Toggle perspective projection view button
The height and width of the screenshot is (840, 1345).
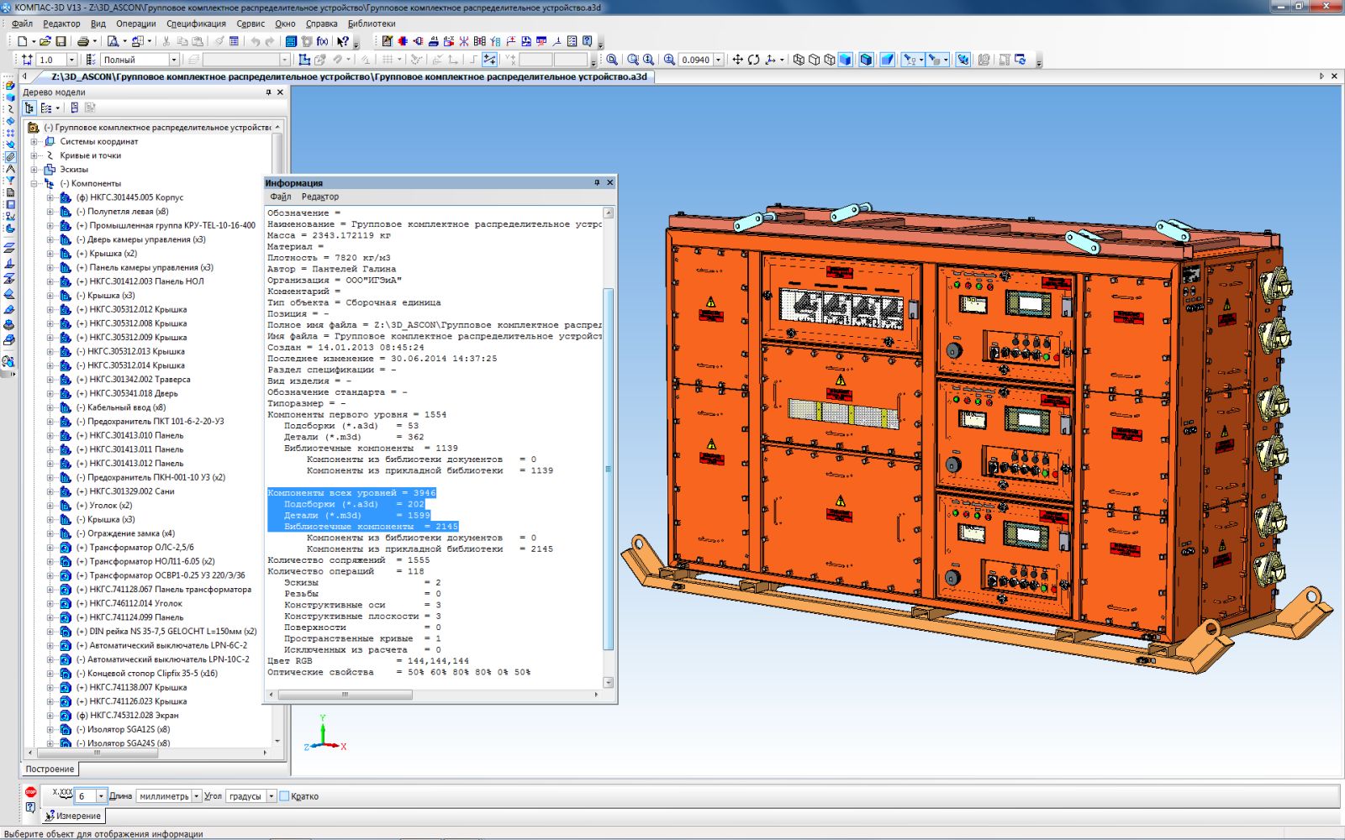(887, 60)
